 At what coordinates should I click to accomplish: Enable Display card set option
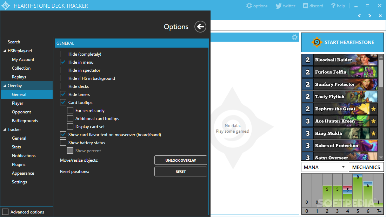pos(70,126)
